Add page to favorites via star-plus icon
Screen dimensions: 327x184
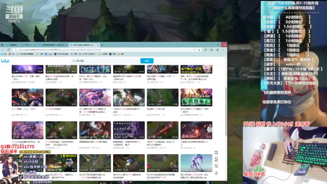(199, 50)
